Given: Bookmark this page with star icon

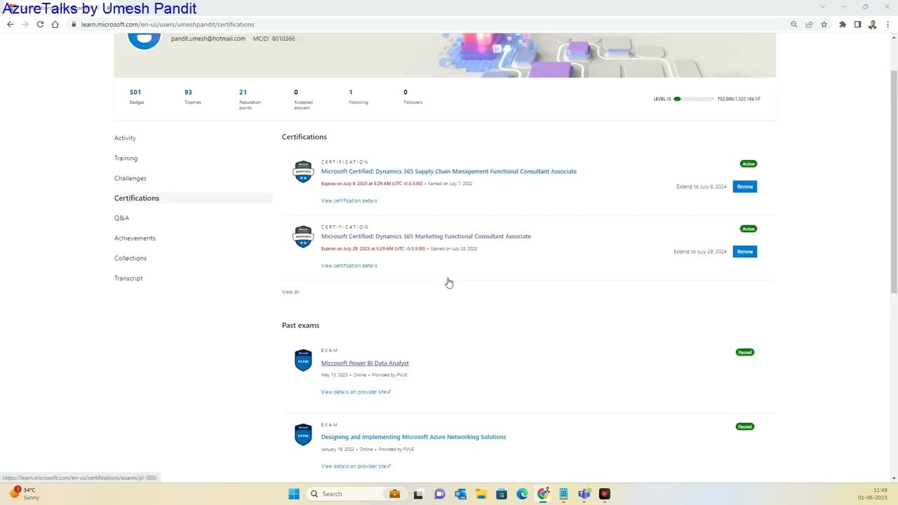Looking at the screenshot, I should tap(824, 25).
